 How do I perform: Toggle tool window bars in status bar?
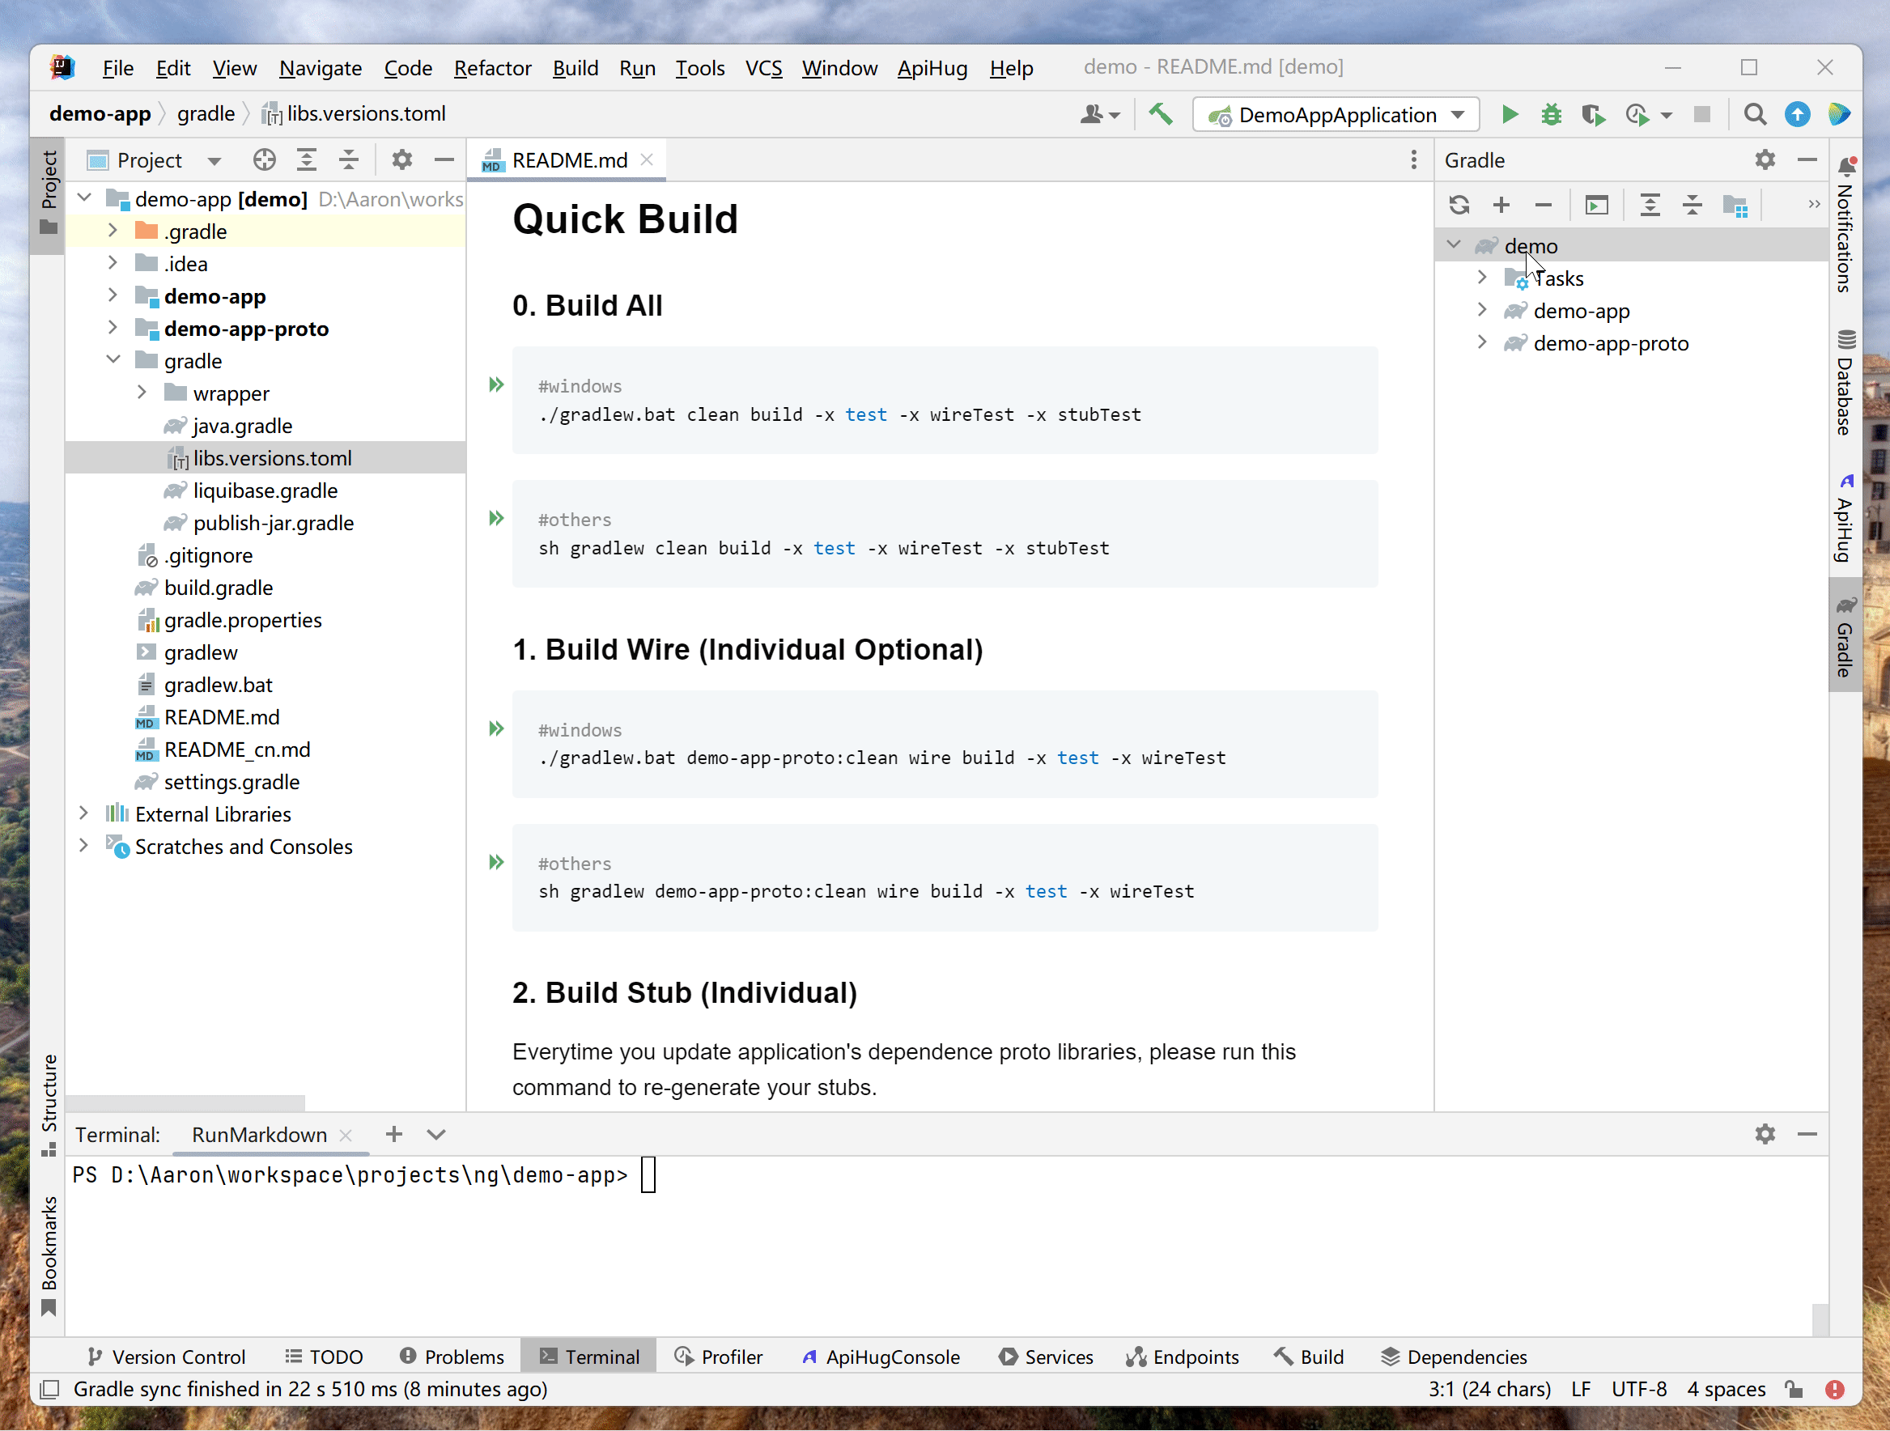point(49,1390)
